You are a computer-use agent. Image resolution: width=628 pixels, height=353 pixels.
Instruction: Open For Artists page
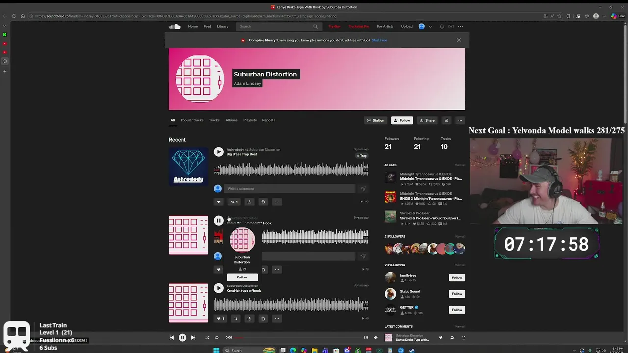[385, 26]
